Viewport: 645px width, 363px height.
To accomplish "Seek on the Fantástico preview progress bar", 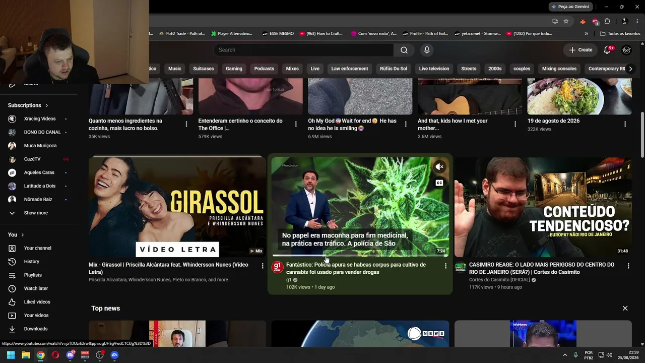I will pyautogui.click(x=360, y=256).
